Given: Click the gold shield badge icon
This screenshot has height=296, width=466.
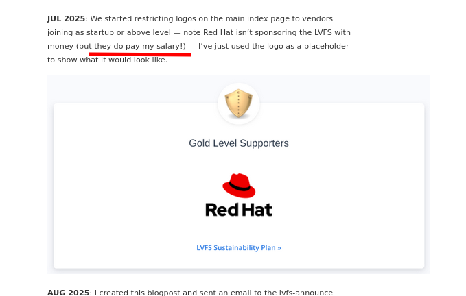Looking at the screenshot, I should (239, 103).
